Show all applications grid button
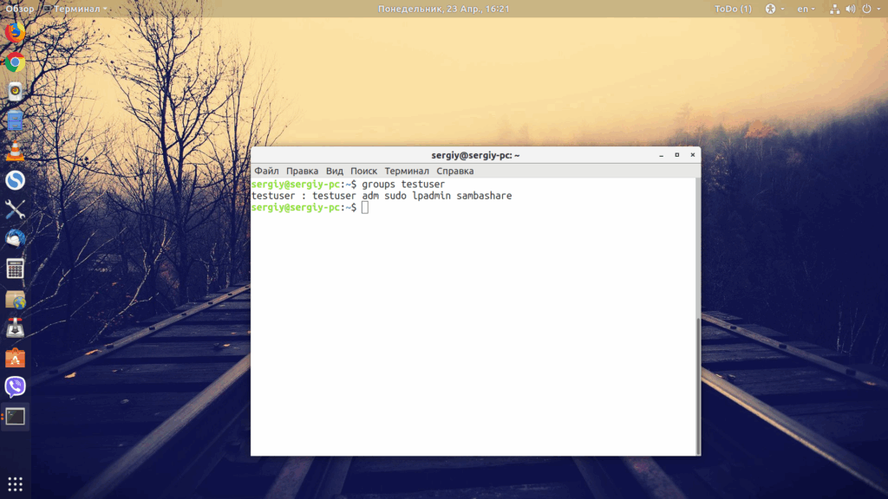This screenshot has height=499, width=888. pyautogui.click(x=16, y=483)
